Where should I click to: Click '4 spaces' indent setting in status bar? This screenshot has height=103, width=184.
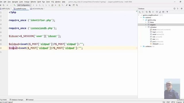click(179, 102)
